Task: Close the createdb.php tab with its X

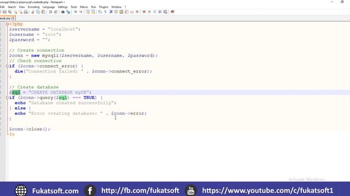Action: tap(13, 19)
